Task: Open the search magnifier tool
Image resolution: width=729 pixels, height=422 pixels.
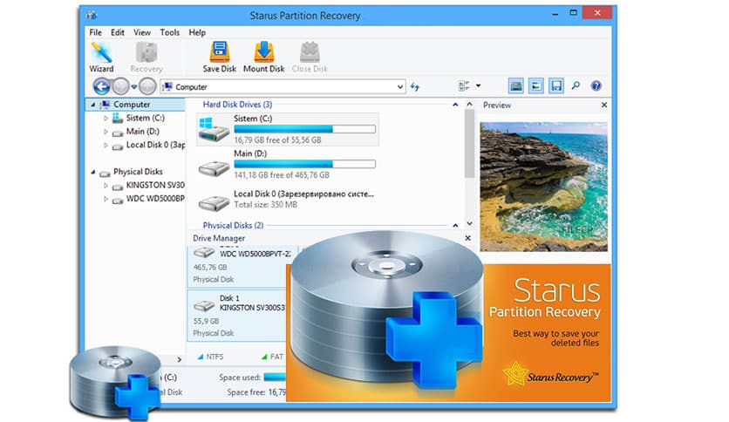Action: (x=576, y=85)
